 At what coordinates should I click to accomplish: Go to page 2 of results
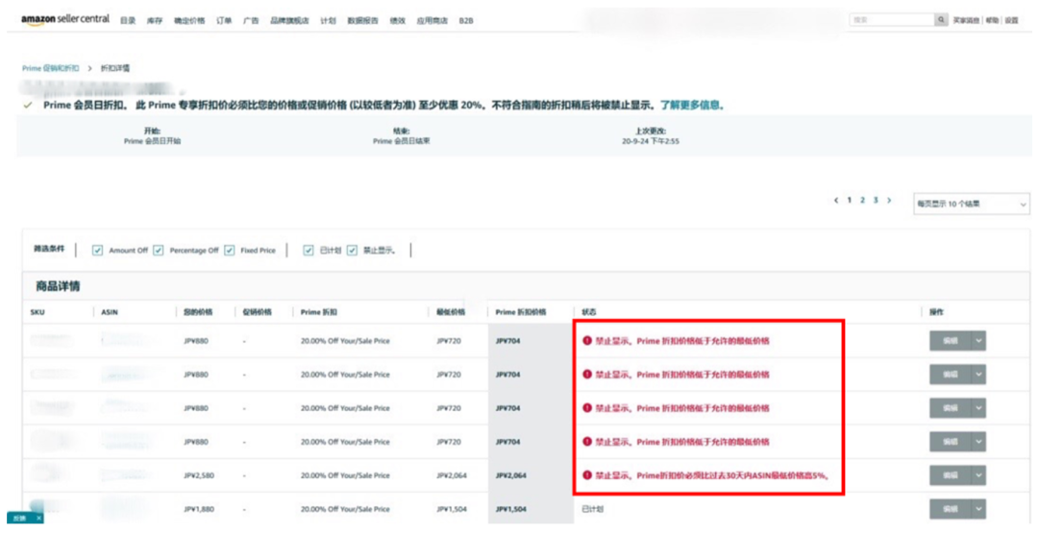862,200
